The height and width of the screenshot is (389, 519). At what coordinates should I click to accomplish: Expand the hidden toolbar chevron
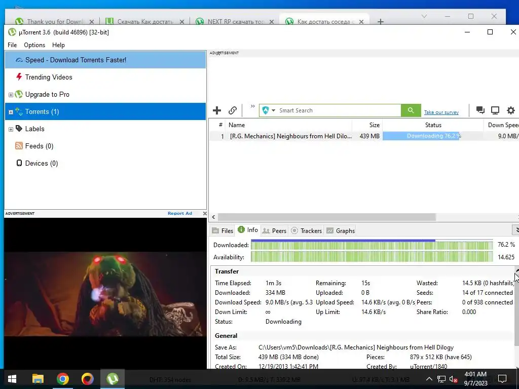click(252, 106)
